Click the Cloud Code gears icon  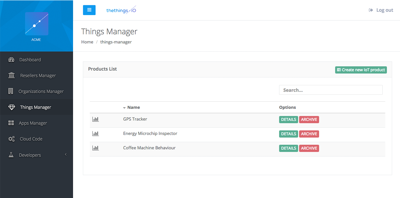[x=11, y=139]
